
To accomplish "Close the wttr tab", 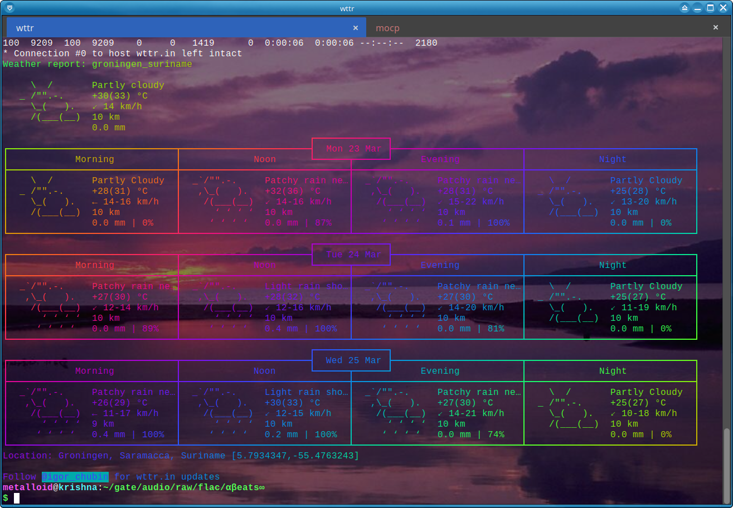I will [356, 28].
